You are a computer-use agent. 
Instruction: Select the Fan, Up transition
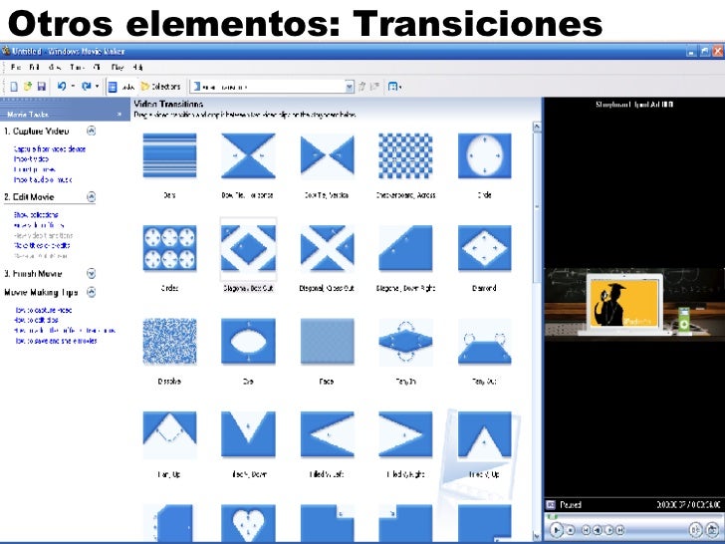click(x=169, y=434)
